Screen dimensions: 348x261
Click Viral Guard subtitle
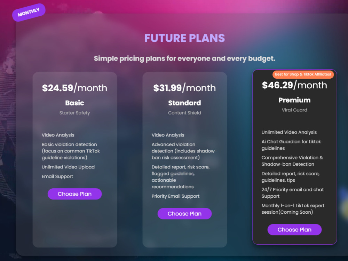point(294,110)
